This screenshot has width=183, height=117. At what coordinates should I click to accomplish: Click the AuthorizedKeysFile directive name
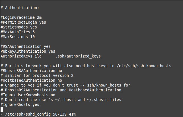pyautogui.click(x=21, y=56)
